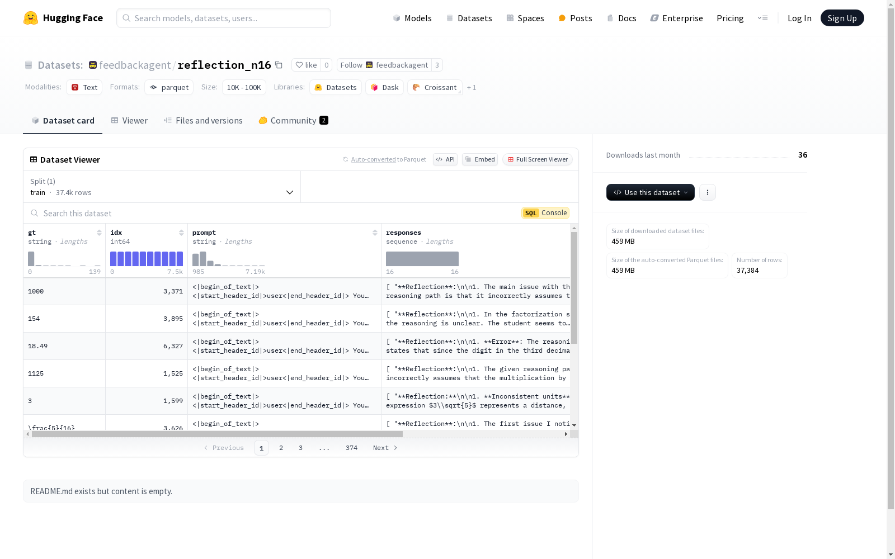The image size is (895, 559).
Task: Open the SQL Console
Action: (545, 213)
